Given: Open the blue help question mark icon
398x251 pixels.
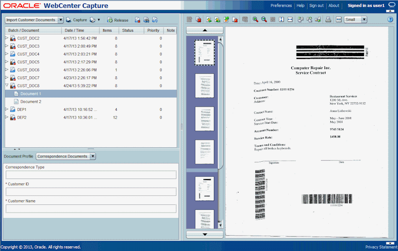Looking at the screenshot, I should point(390,20).
